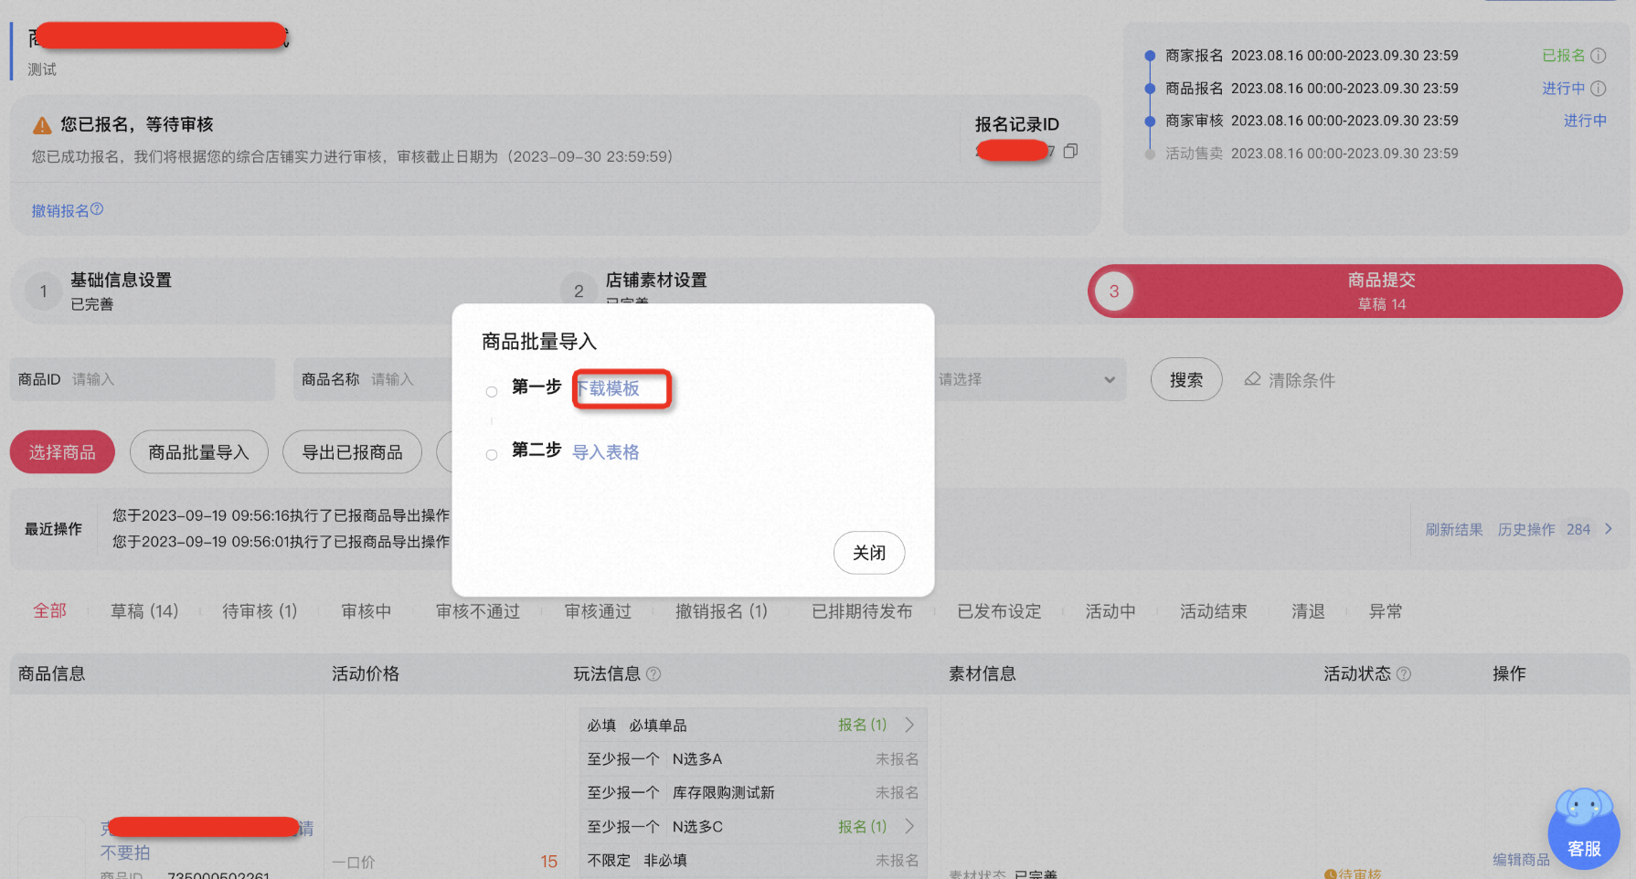1636x879 pixels.
Task: Open the 客服 chat mascot icon
Action: click(1584, 829)
